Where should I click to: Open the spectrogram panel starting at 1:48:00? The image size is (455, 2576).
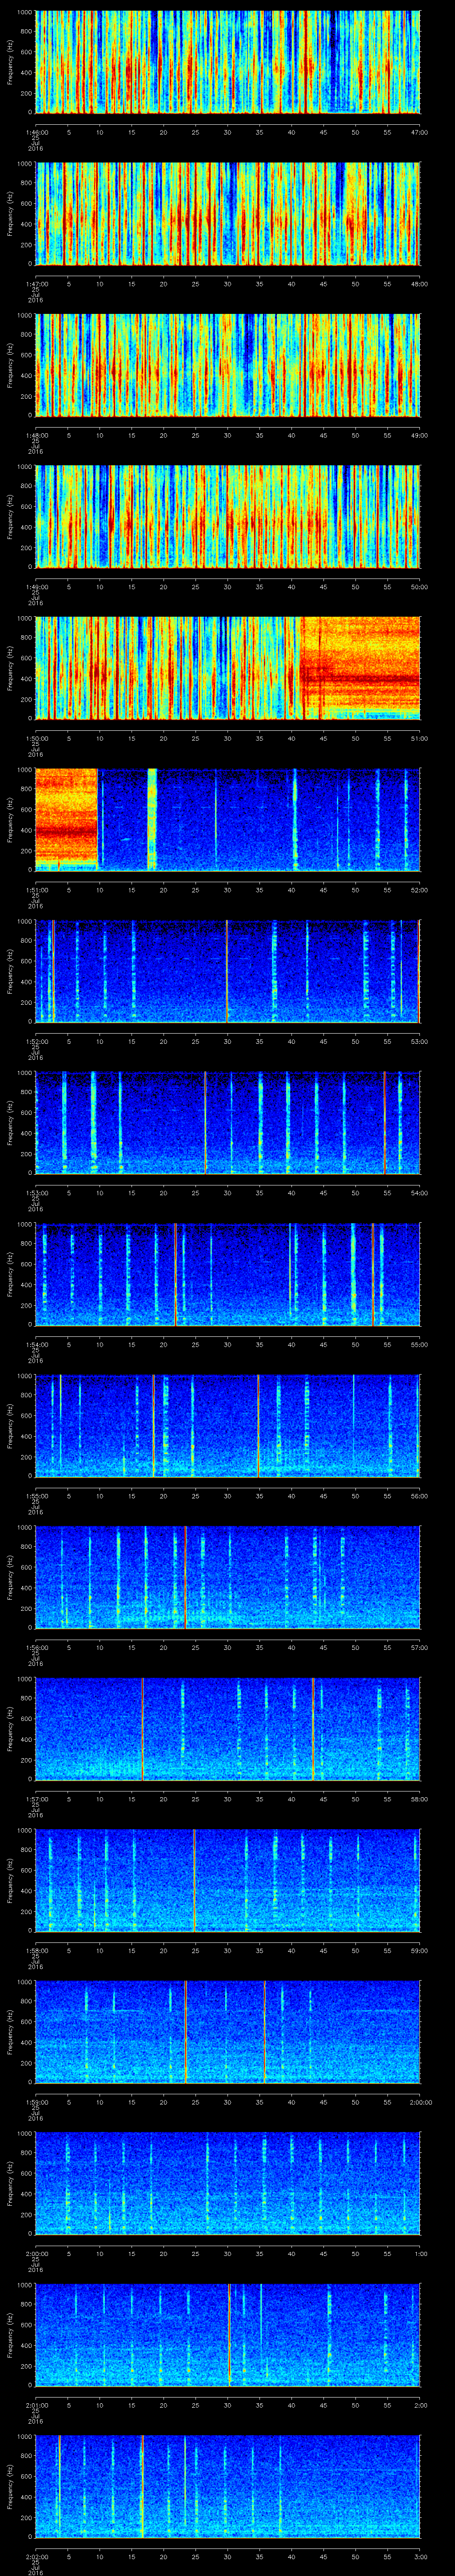pos(228,365)
